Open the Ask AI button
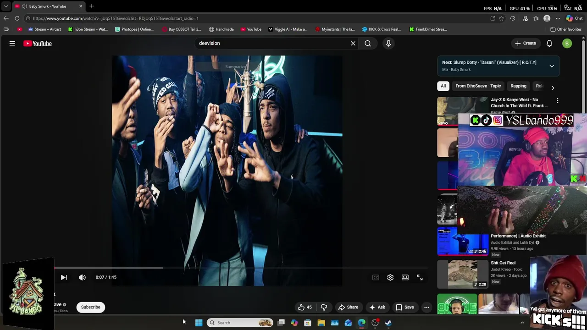Image resolution: width=587 pixels, height=330 pixels. coord(377,307)
